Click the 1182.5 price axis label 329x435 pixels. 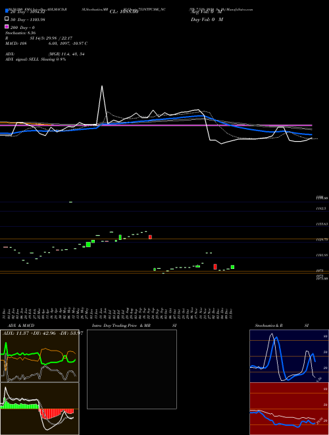pos(321,208)
